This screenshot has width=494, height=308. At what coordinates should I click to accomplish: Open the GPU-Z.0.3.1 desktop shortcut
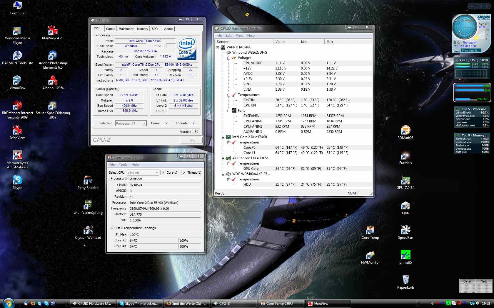click(405, 181)
